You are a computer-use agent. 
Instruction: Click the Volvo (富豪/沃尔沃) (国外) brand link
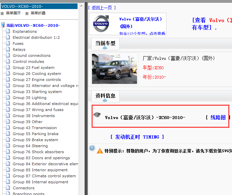point(140,23)
